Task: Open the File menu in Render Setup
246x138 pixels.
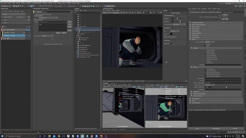Action: point(3,11)
